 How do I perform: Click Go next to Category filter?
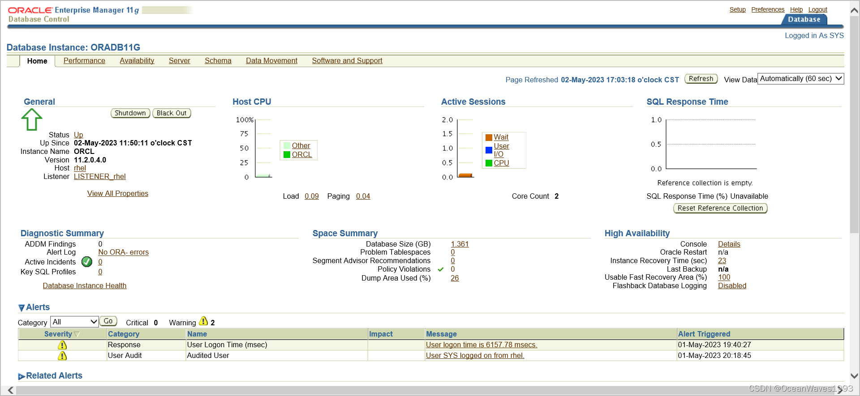(108, 321)
